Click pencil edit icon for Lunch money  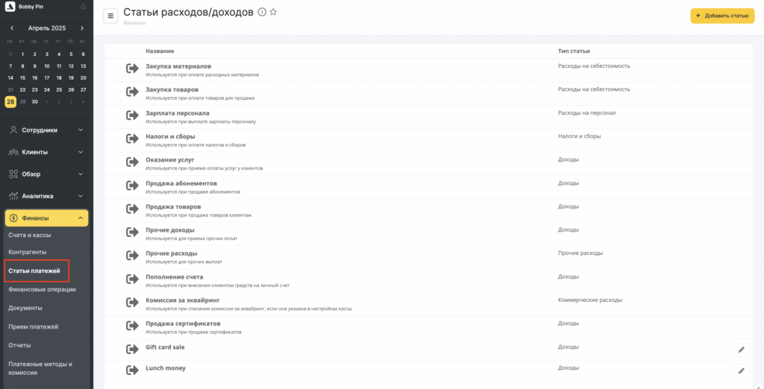(x=741, y=370)
